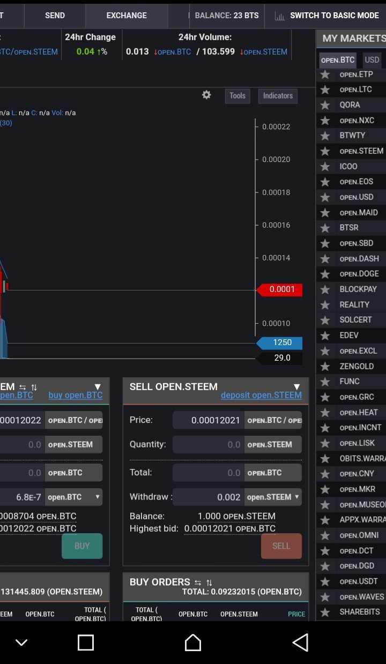Open the Withdraw open.STEEM asset dropdown
386x664 pixels.
273,497
